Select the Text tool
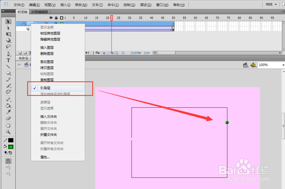Viewport: 285px width, 189px height. click(8, 60)
